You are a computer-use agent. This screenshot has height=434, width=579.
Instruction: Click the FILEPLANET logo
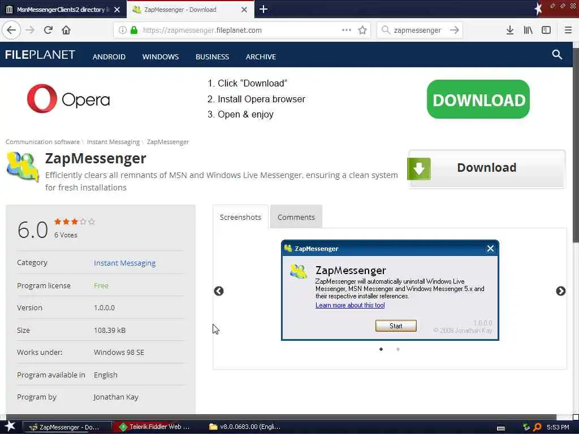click(x=40, y=55)
